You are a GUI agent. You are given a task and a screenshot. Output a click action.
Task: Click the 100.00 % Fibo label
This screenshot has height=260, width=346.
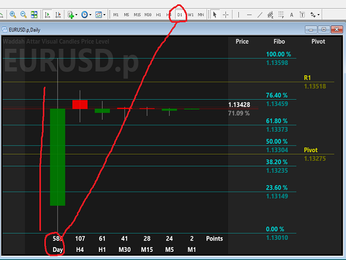pos(278,54)
